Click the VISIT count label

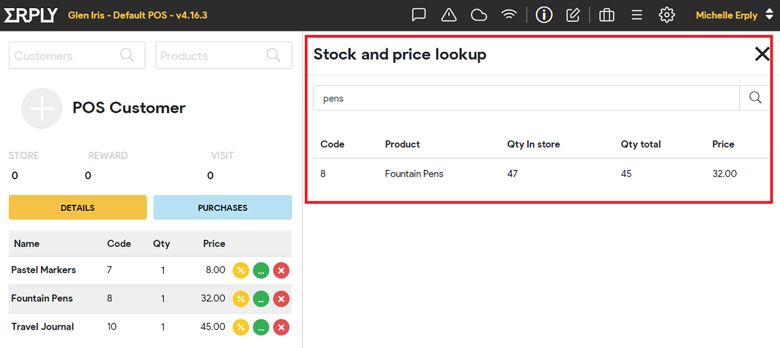click(222, 156)
